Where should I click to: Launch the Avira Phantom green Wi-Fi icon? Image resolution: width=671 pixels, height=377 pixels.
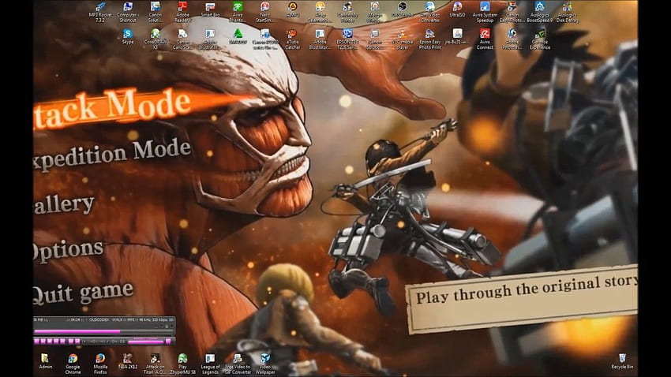[238, 12]
